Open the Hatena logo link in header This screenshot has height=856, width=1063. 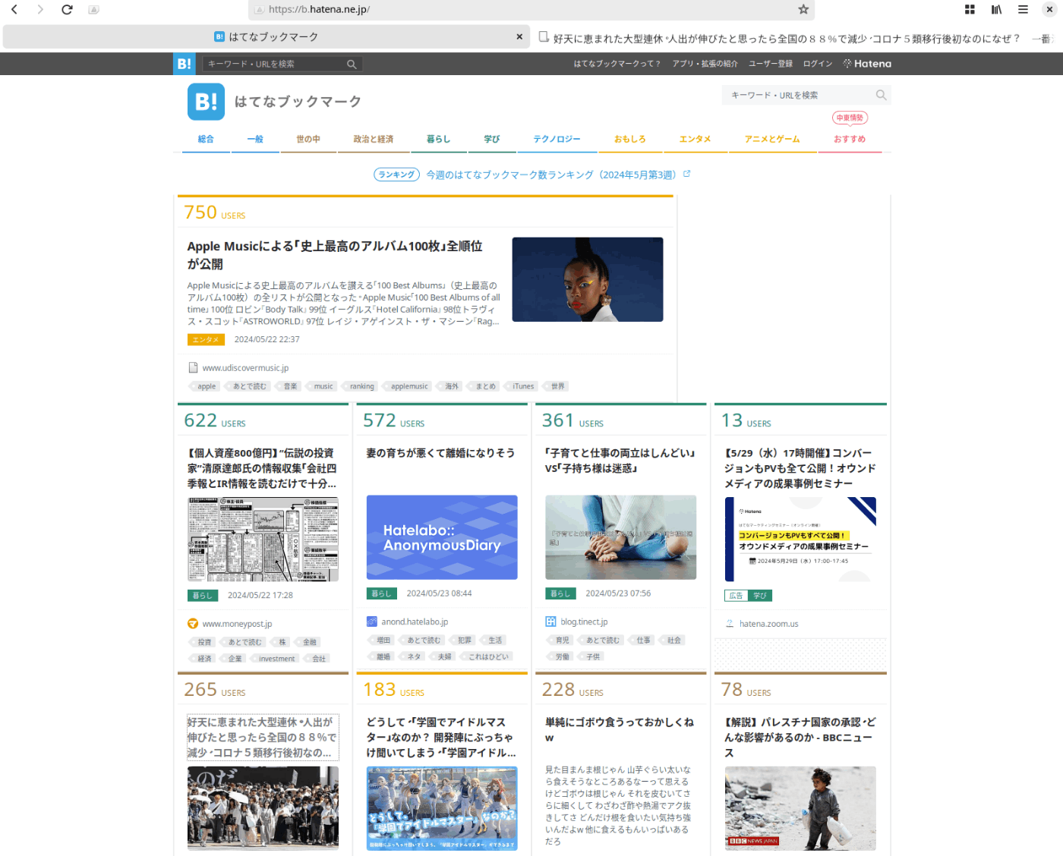(x=867, y=64)
